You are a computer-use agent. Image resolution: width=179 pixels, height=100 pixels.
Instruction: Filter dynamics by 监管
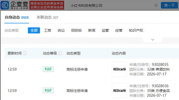[105, 30]
